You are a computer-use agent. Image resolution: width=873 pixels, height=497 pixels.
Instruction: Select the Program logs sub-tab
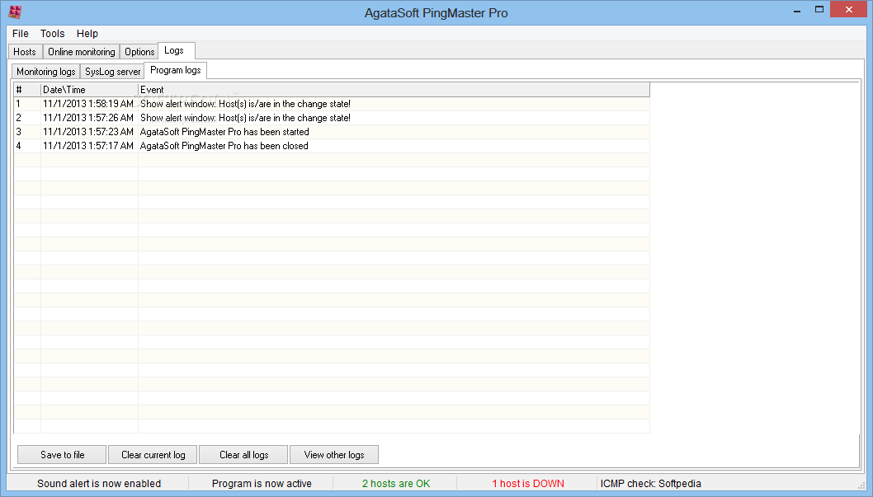[x=176, y=70]
